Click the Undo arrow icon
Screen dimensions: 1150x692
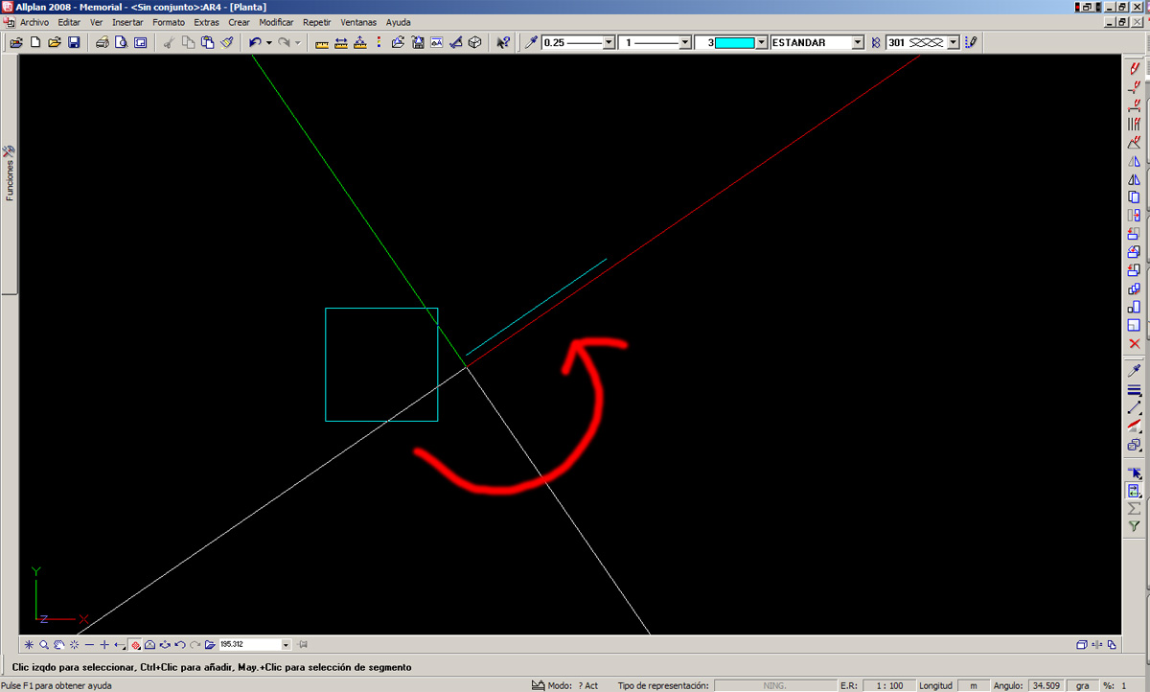click(254, 43)
